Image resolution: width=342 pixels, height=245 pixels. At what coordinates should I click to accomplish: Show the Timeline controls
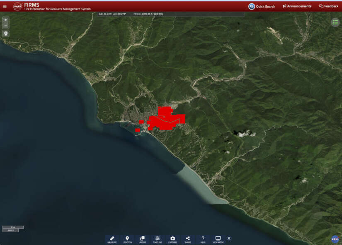click(158, 240)
